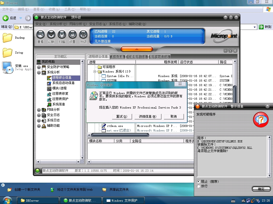The width and height of the screenshot is (273, 204).
Task: Select the 阻止 (推荐) radio option
Action: (x=198, y=182)
